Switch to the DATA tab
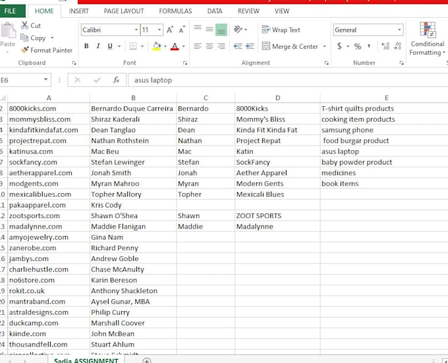Image resolution: width=448 pixels, height=363 pixels. point(215,11)
